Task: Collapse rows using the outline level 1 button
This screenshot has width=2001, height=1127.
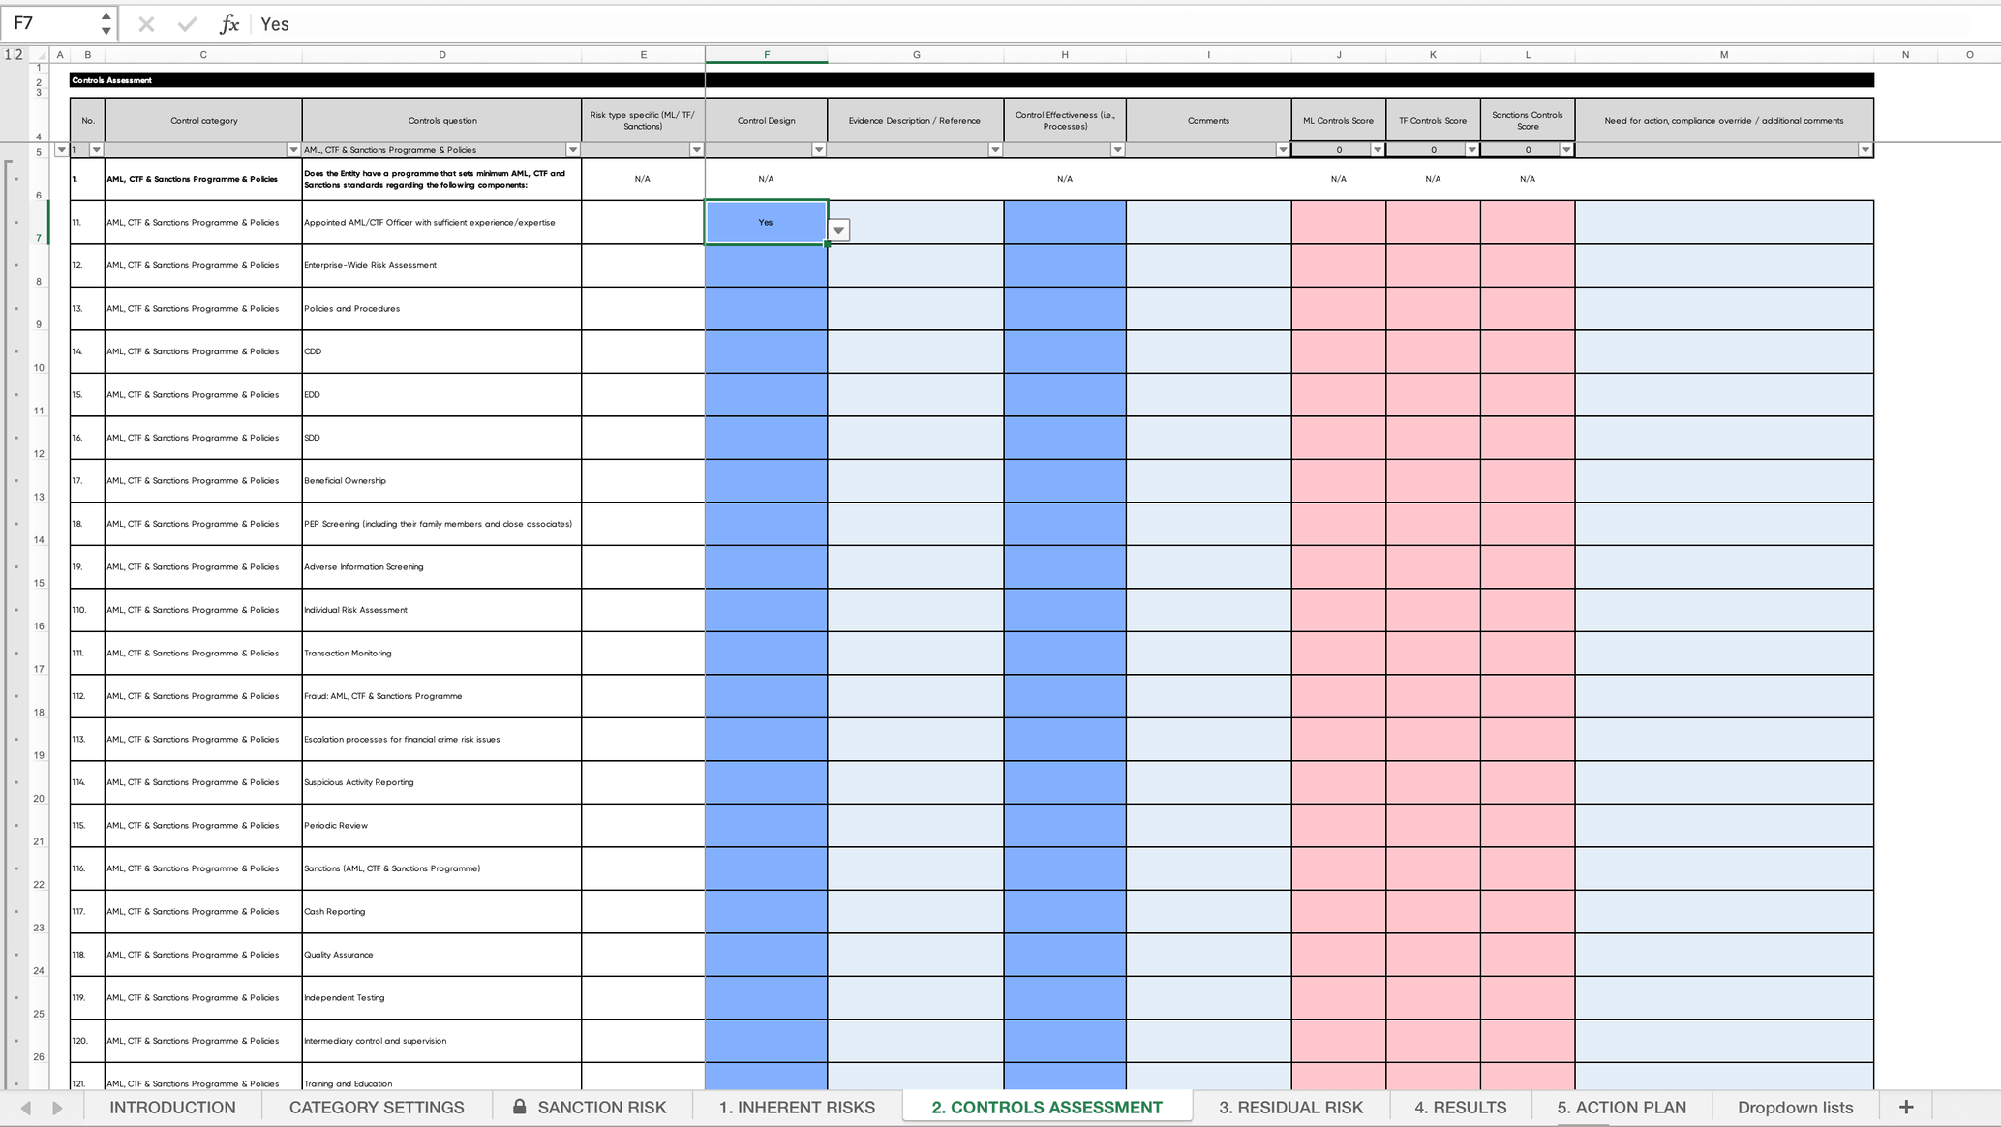Action: click(x=10, y=54)
